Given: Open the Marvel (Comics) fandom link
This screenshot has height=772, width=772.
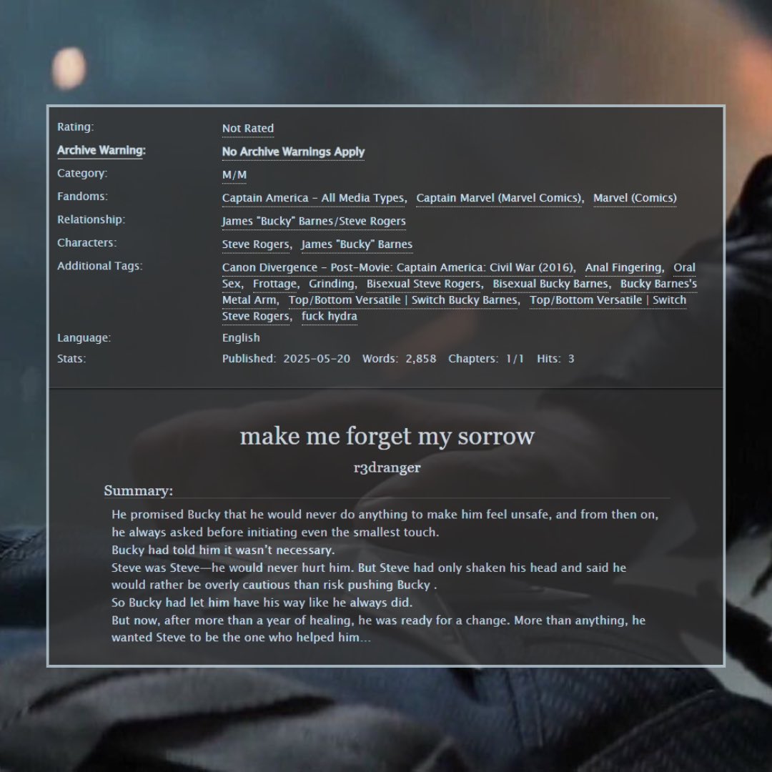Looking at the screenshot, I should (634, 198).
